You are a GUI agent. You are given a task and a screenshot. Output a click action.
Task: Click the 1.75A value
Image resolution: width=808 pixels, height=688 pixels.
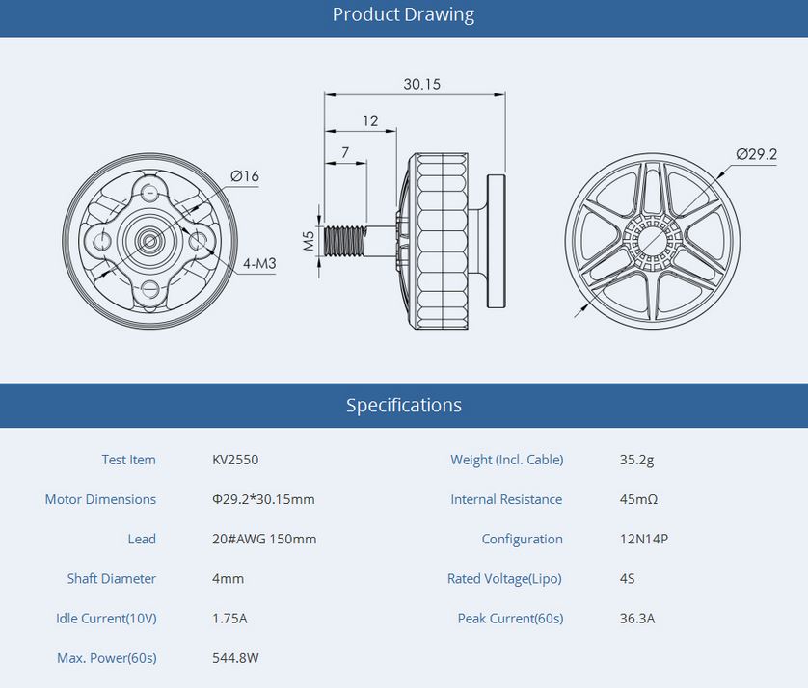[x=229, y=618]
